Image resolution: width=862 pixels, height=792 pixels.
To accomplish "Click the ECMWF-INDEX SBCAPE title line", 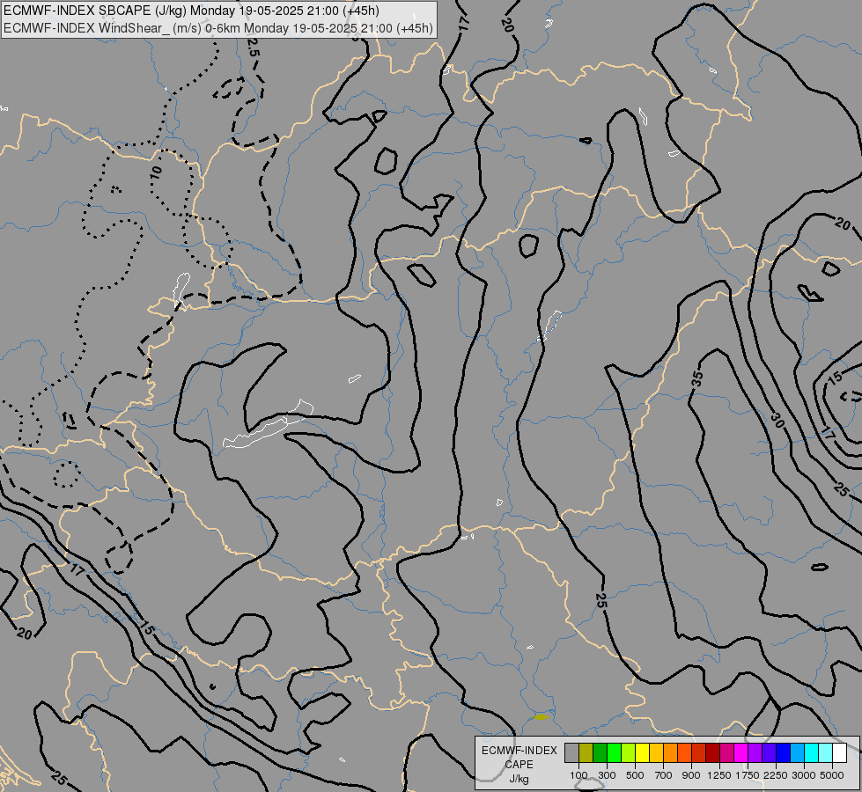I will coord(191,11).
